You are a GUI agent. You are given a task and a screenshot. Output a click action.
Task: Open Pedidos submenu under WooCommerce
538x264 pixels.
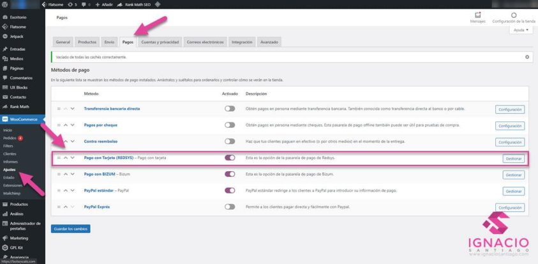coord(10,138)
